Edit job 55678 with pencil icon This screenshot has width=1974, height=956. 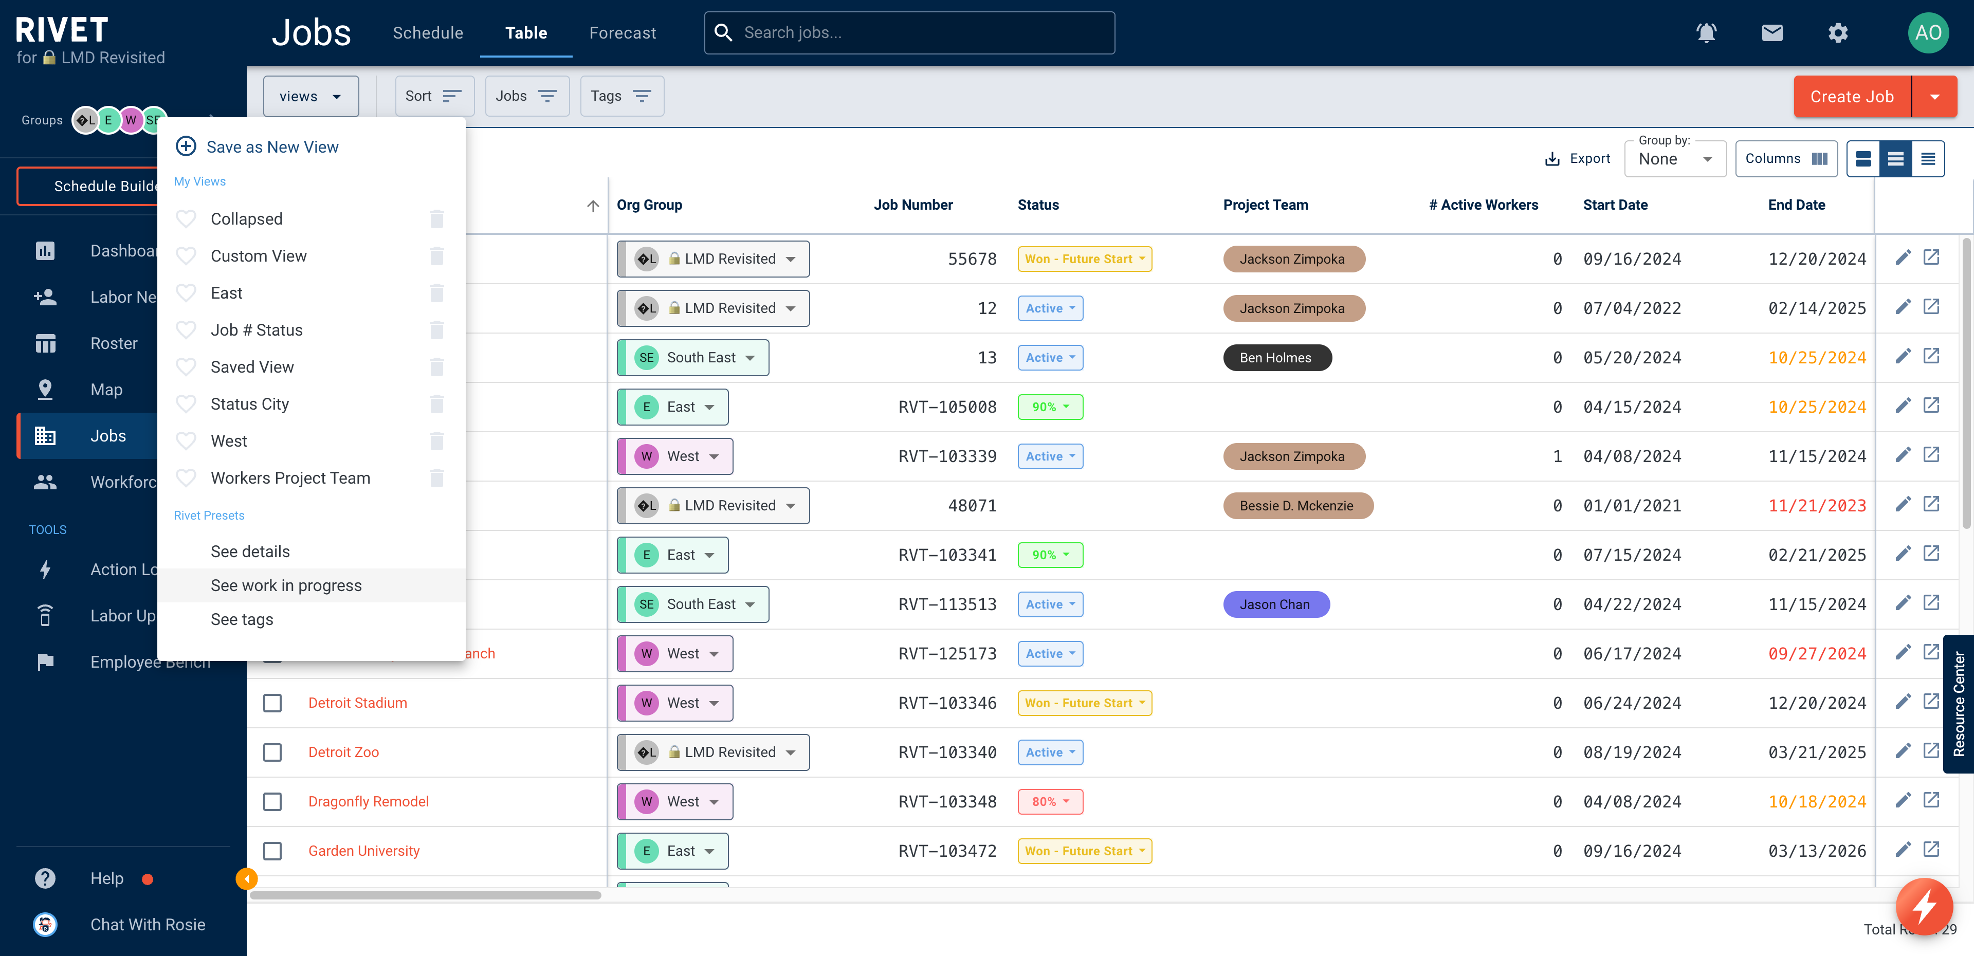1903,258
